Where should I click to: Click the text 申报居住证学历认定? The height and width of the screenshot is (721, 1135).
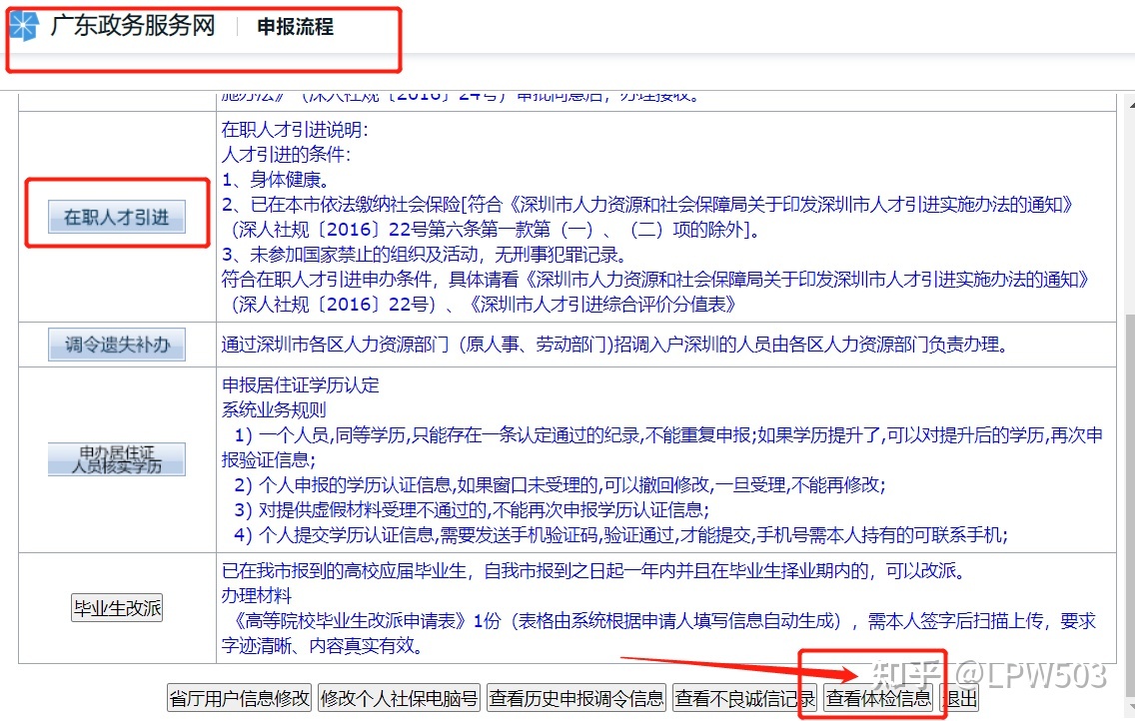pos(301,384)
